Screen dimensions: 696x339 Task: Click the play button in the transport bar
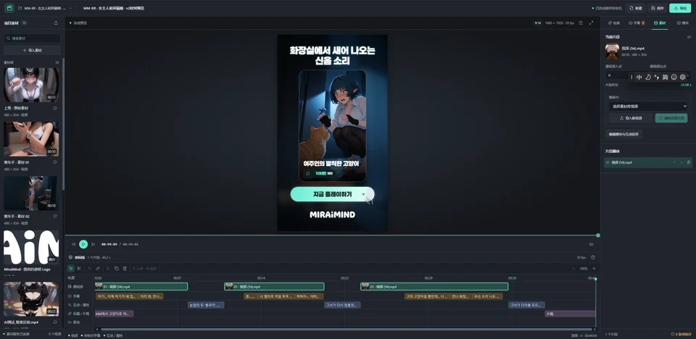(x=83, y=244)
